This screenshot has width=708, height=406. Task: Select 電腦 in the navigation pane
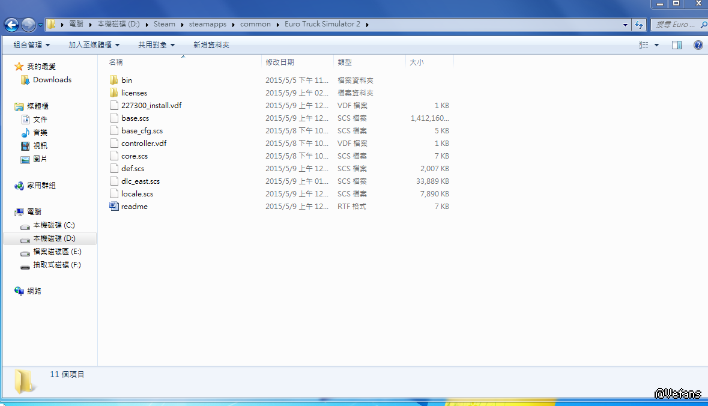[34, 212]
